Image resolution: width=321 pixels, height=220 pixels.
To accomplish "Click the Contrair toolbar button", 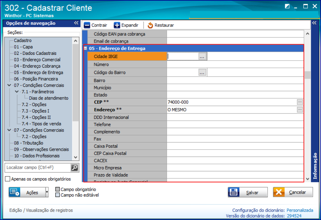I will point(96,25).
